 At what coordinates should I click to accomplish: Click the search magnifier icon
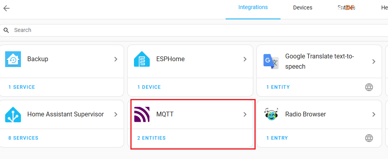click(x=6, y=30)
